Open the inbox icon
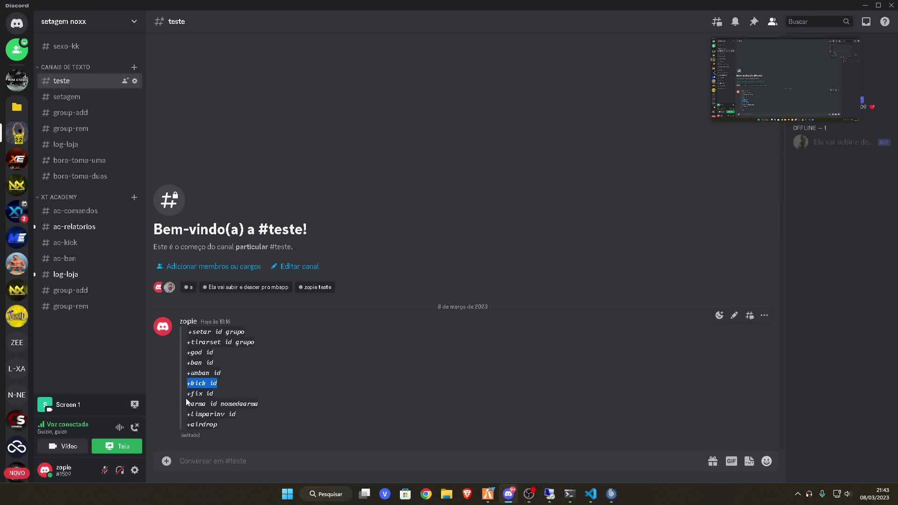 [x=866, y=22]
